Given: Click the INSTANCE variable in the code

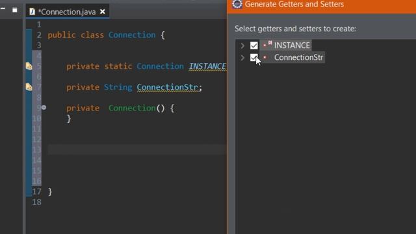Looking at the screenshot, I should click(207, 66).
